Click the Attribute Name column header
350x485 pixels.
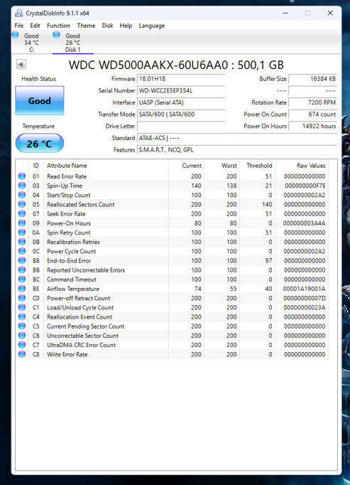coord(106,166)
